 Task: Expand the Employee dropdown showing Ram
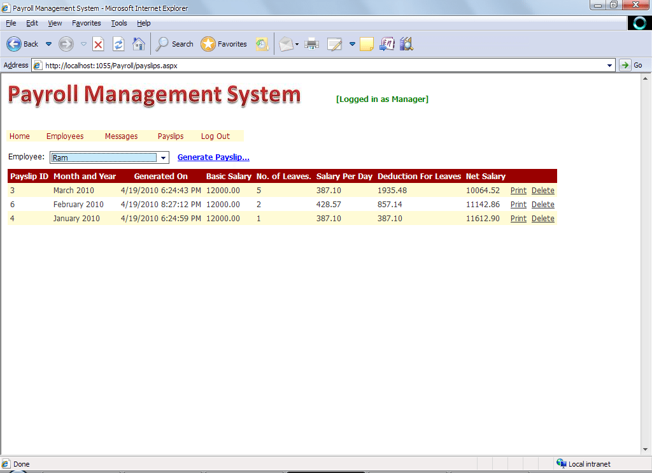163,158
